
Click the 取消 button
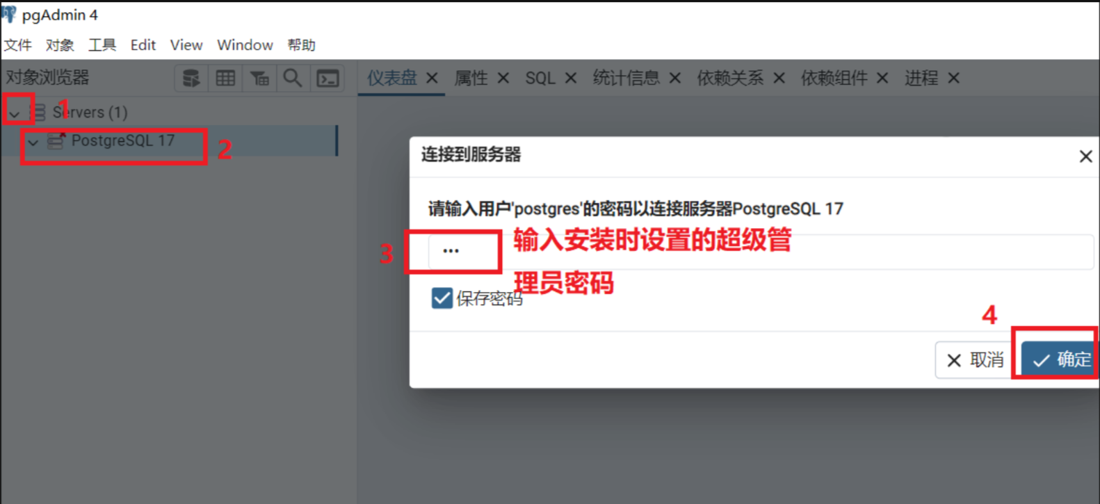[x=974, y=359]
